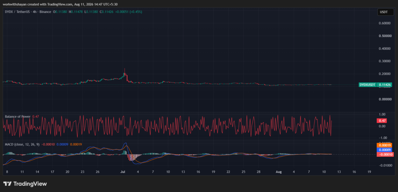Open the Balance of Power indicator legend
The width and height of the screenshot is (398, 192).
[18, 117]
